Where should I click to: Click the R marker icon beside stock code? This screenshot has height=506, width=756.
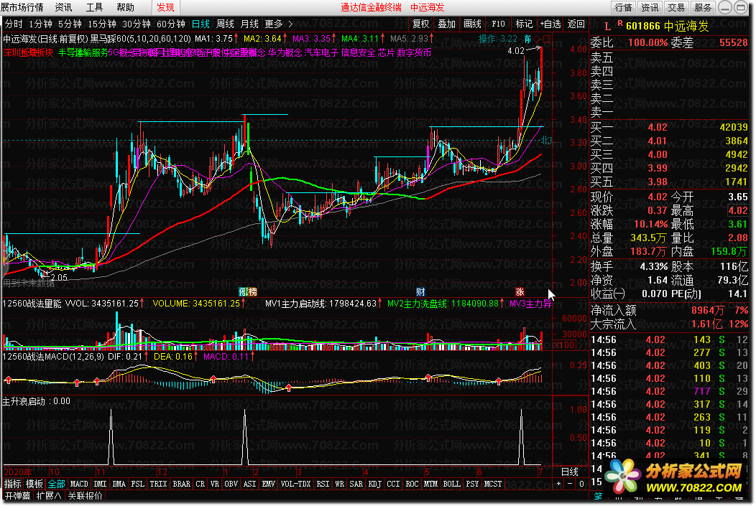click(x=620, y=24)
